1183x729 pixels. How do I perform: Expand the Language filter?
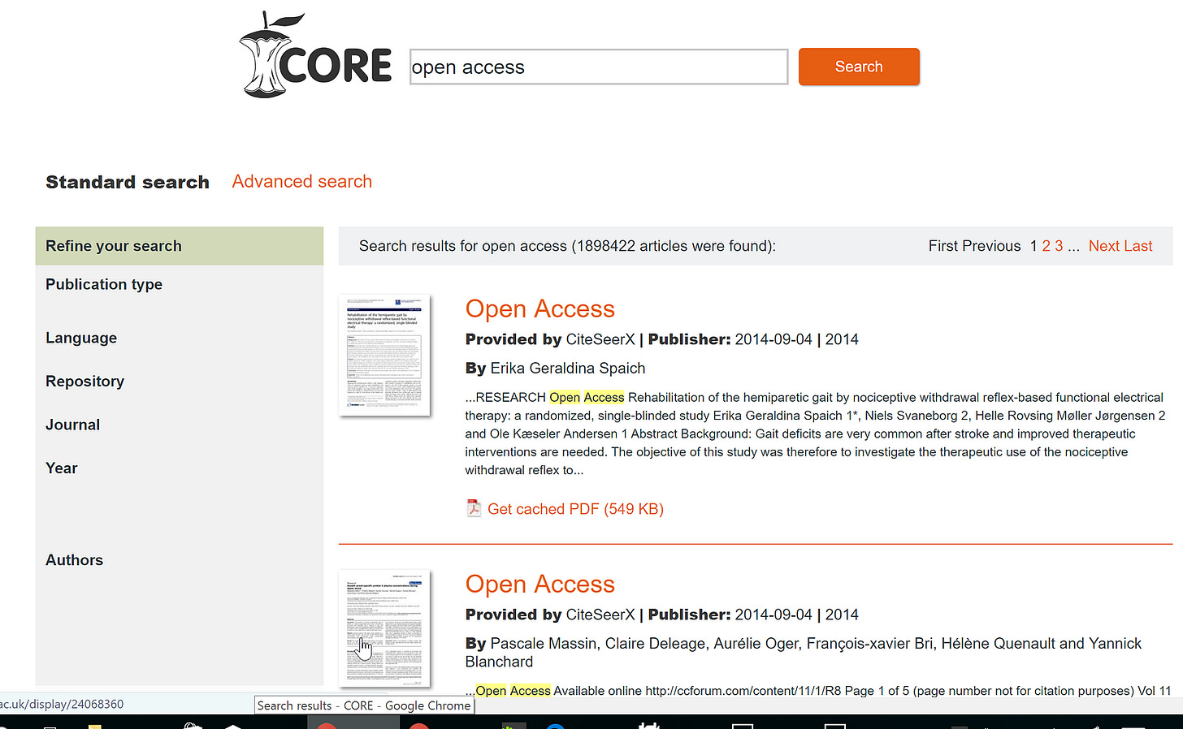pyautogui.click(x=81, y=338)
